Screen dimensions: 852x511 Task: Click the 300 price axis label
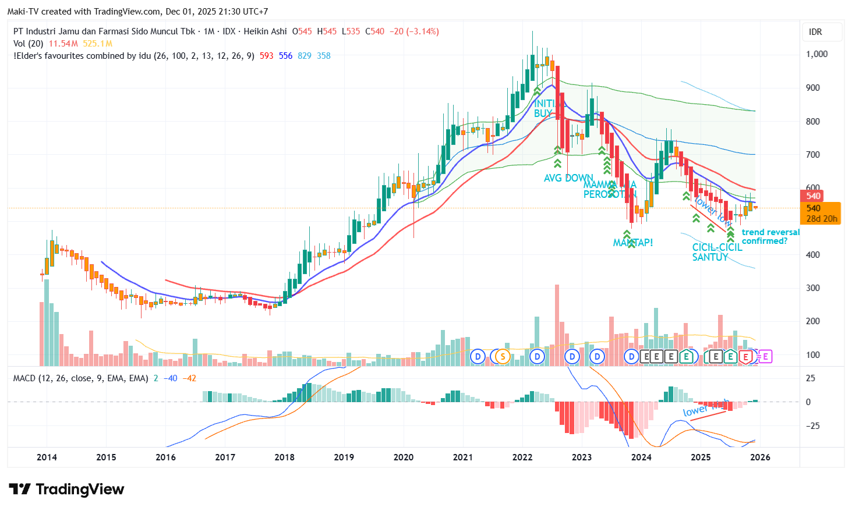(813, 288)
